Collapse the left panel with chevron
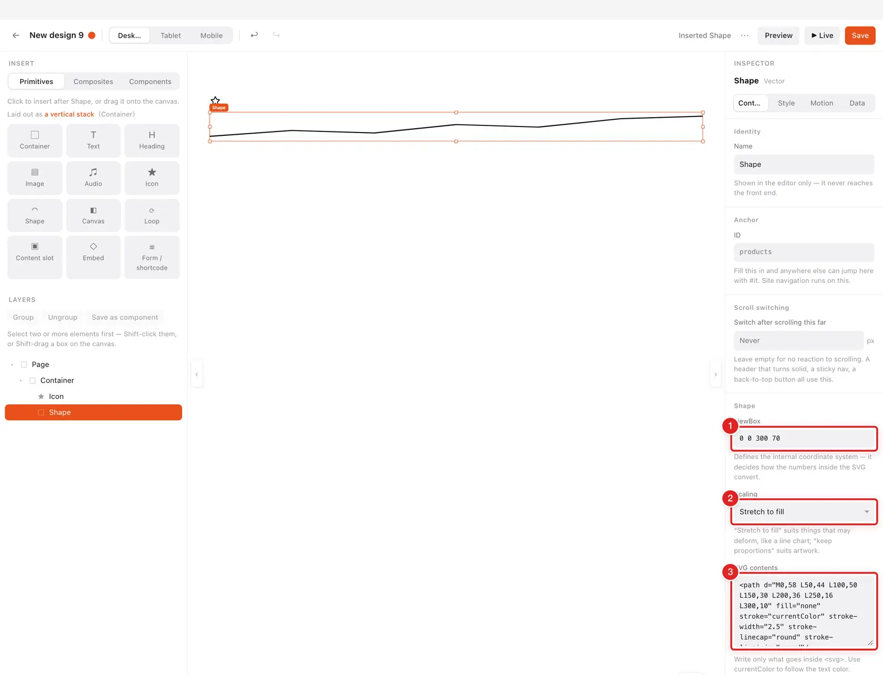 coord(196,375)
